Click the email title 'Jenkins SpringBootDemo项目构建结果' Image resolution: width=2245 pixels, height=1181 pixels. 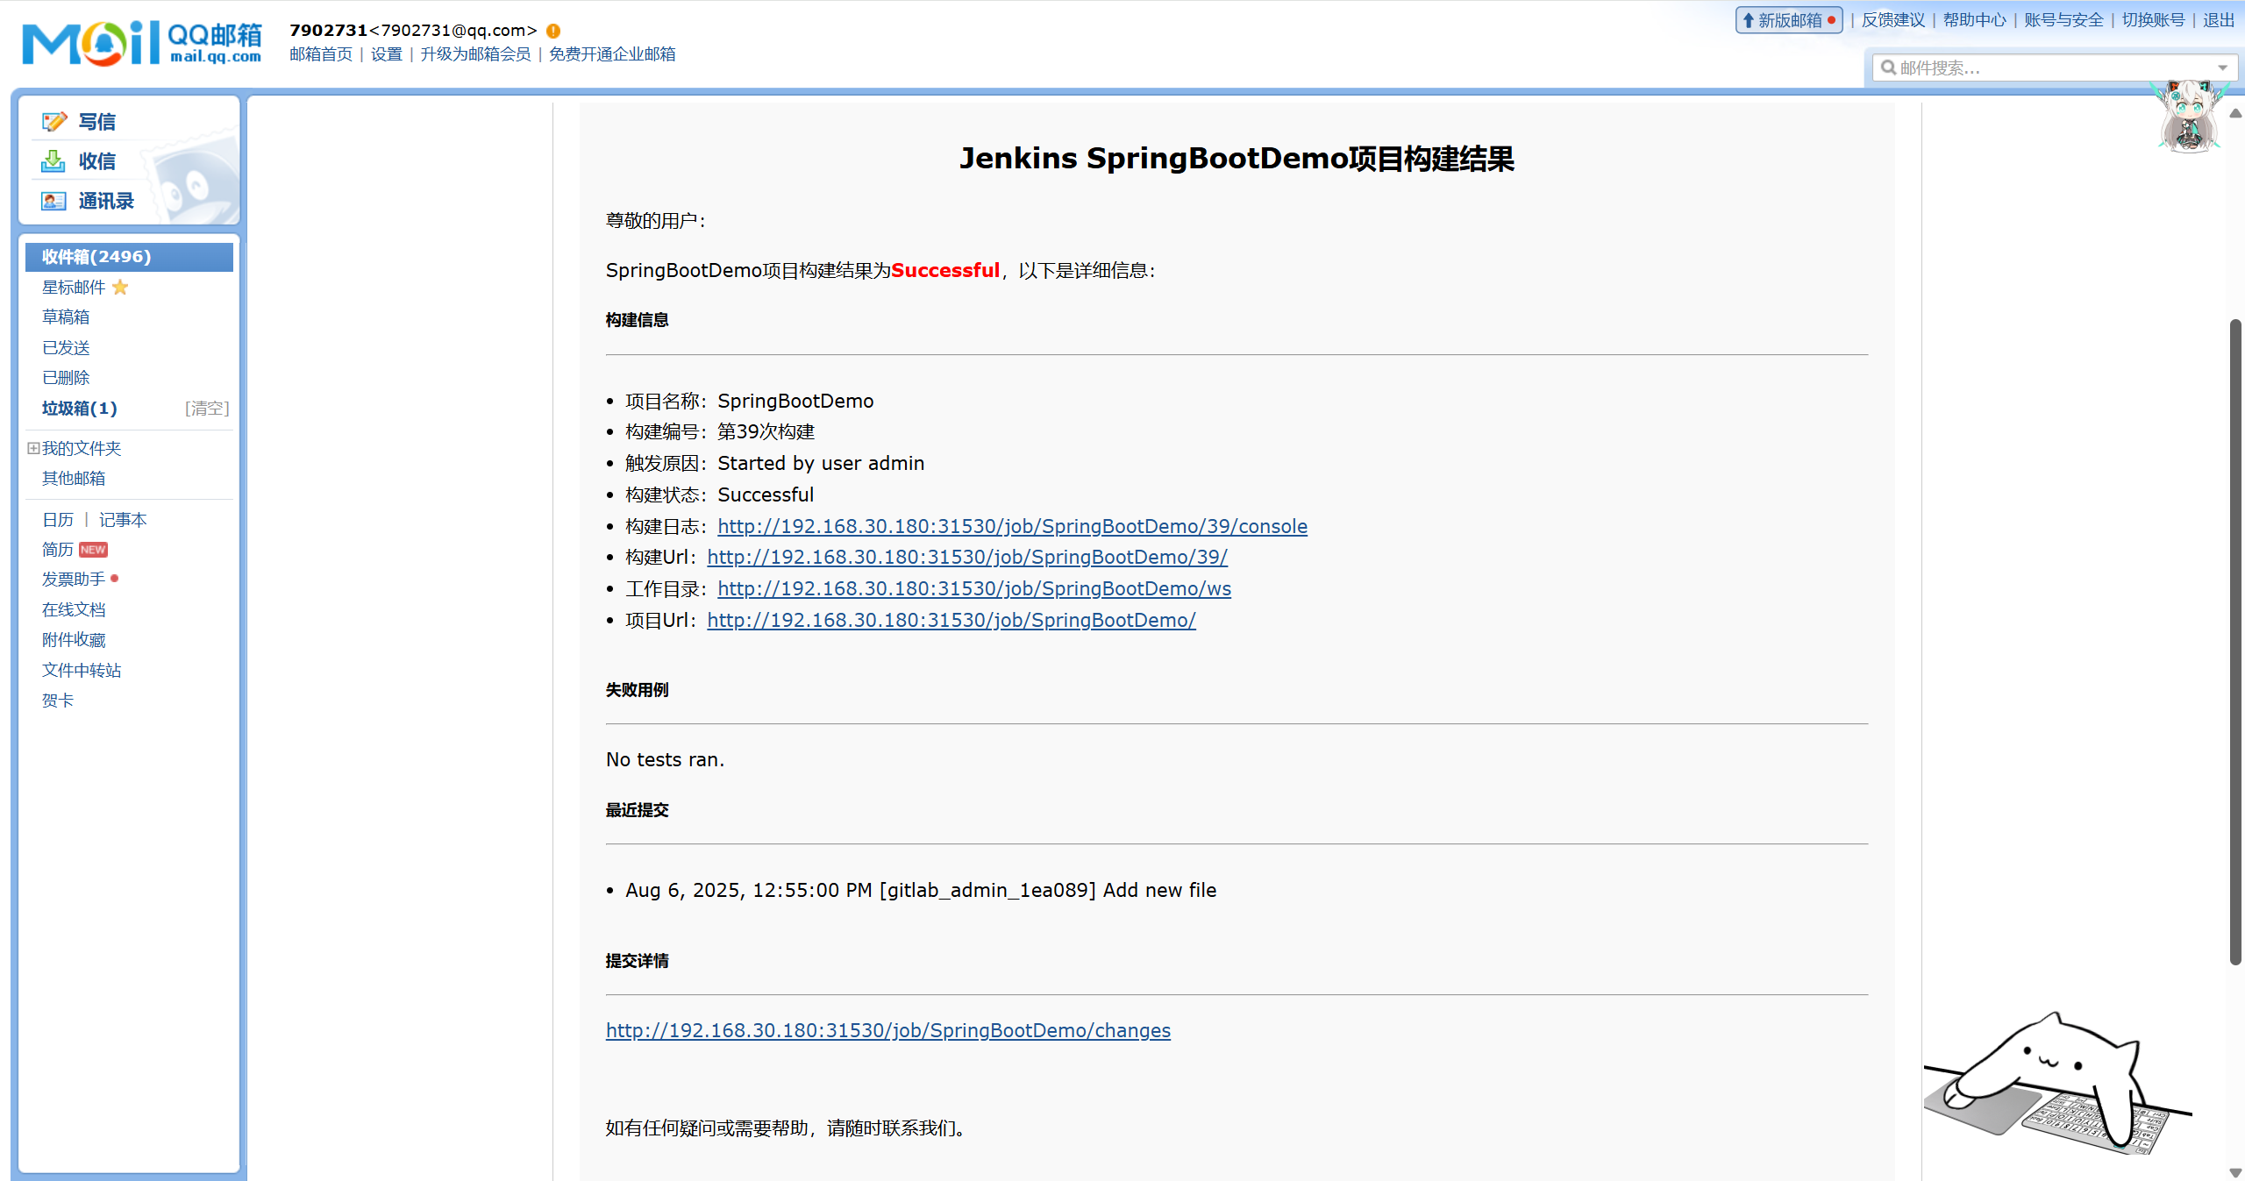tap(1237, 159)
